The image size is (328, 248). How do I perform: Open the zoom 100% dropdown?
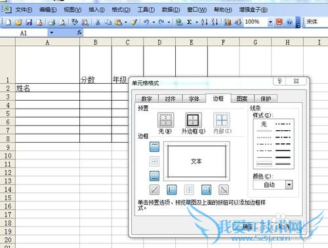pyautogui.click(x=270, y=22)
